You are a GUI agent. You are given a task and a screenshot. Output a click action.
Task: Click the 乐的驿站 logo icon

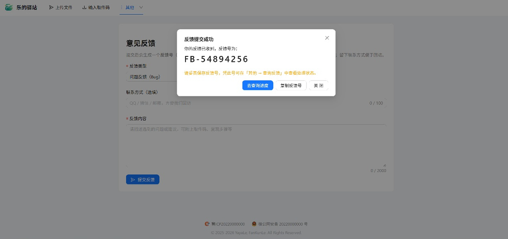(9, 7)
